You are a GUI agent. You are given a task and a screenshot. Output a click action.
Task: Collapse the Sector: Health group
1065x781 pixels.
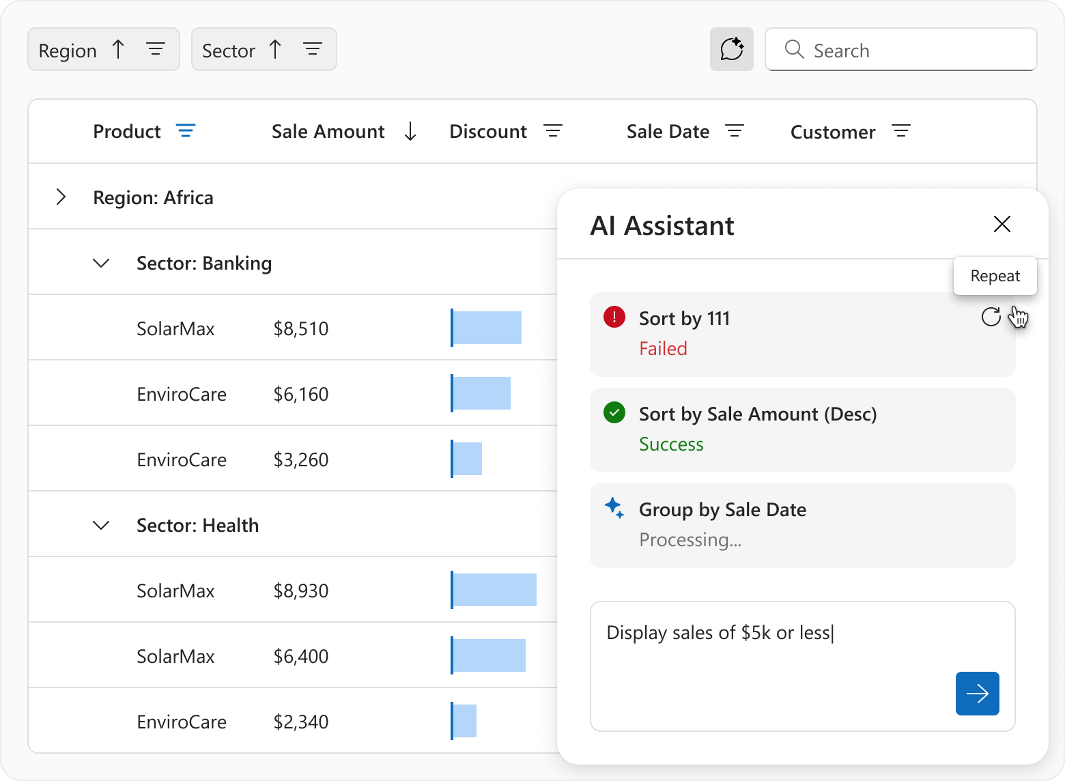tap(101, 525)
